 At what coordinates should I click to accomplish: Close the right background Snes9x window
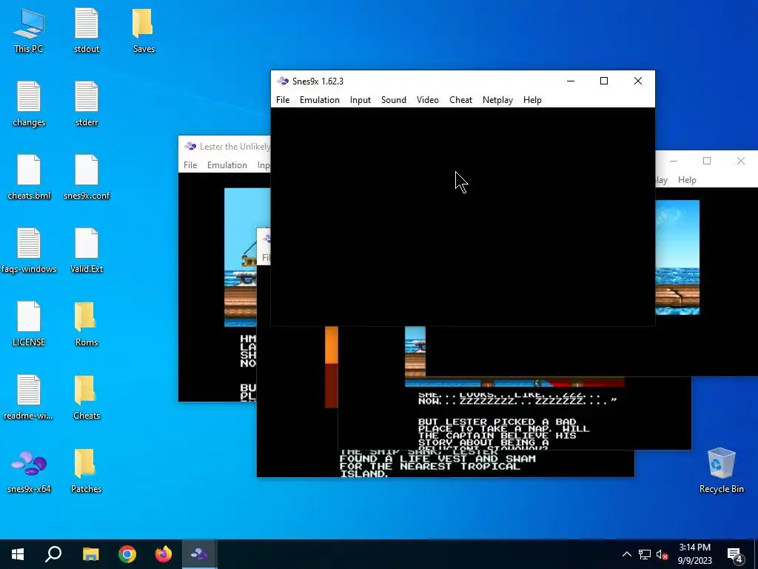click(741, 161)
